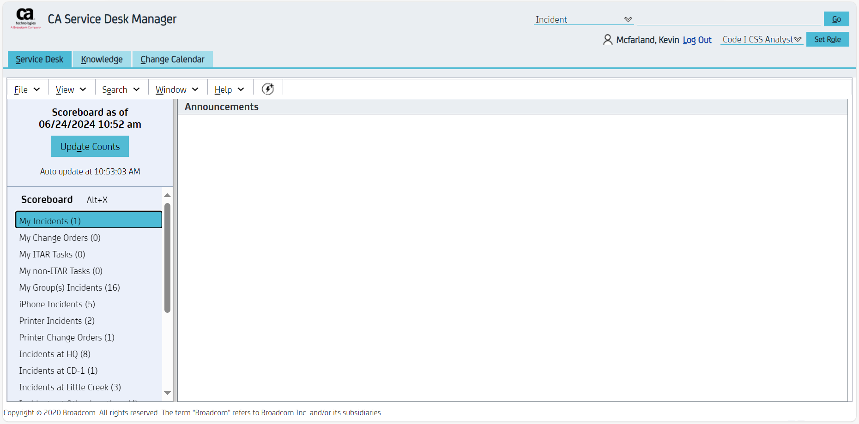Click the Update Counts button

point(90,146)
